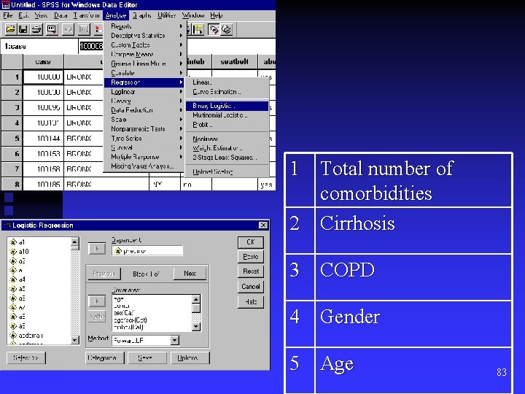Image resolution: width=525 pixels, height=394 pixels.
Task: Choose Multinomial Logistic from the submenu
Action: pos(227,115)
